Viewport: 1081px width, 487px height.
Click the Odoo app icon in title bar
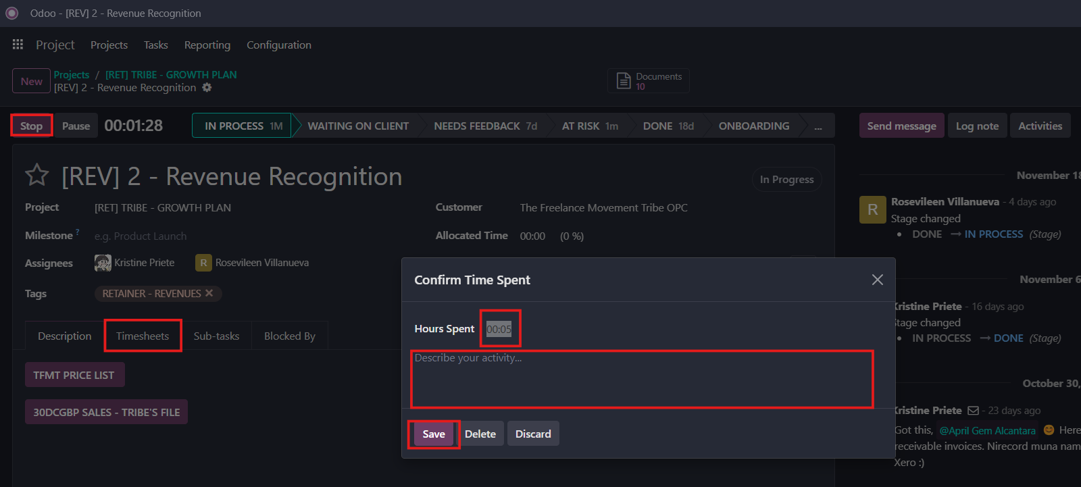click(12, 14)
